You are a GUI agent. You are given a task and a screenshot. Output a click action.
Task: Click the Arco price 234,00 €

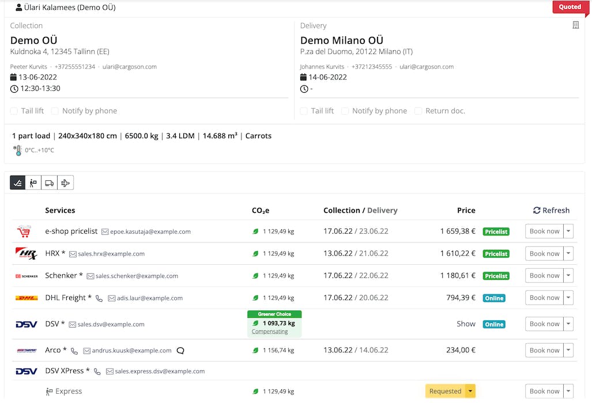coord(461,350)
